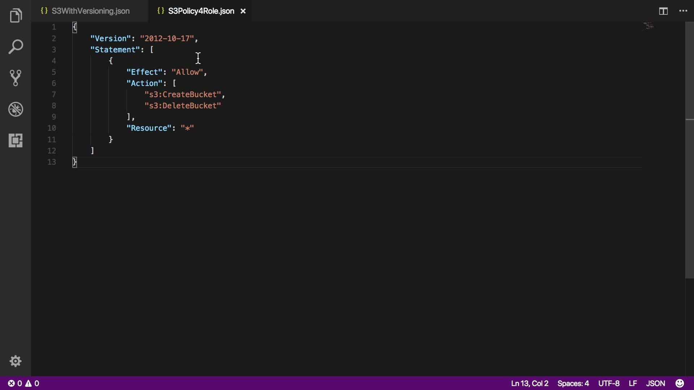Screen dimensions: 694x390
Task: Click Ln 13, Col 2 indicator
Action: coord(530,383)
